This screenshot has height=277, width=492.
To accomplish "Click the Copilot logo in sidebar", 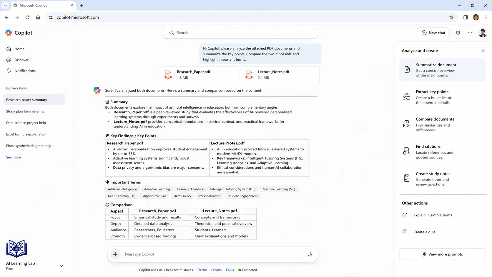I will tap(9, 33).
